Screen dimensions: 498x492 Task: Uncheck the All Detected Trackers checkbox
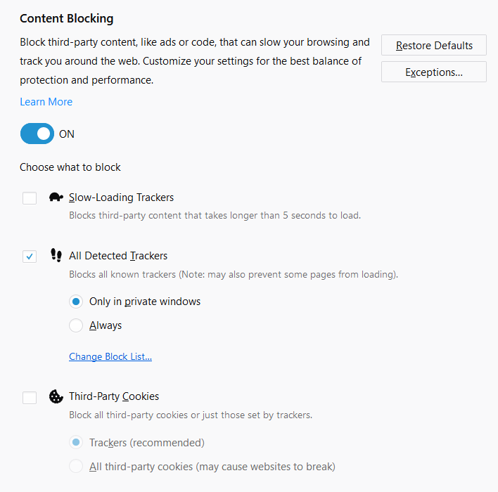coord(30,256)
